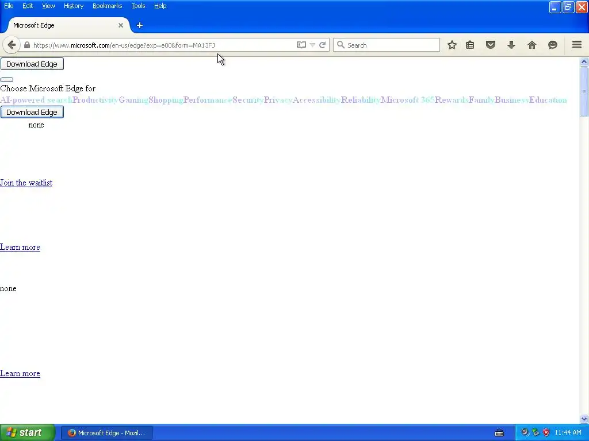
Task: Open the Windows start button
Action: click(x=28, y=433)
